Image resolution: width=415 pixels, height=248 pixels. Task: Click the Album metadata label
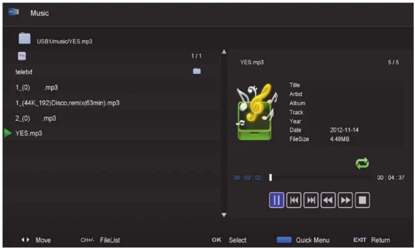click(297, 103)
